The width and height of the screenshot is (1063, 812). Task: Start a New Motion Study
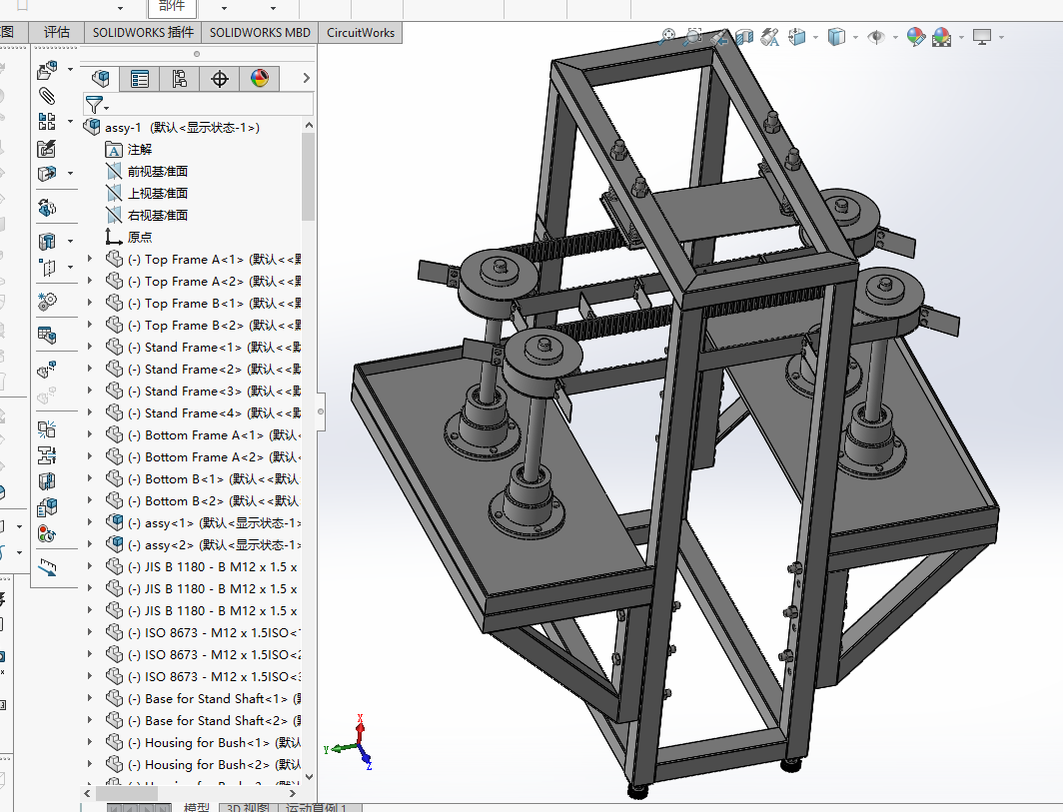click(x=47, y=301)
